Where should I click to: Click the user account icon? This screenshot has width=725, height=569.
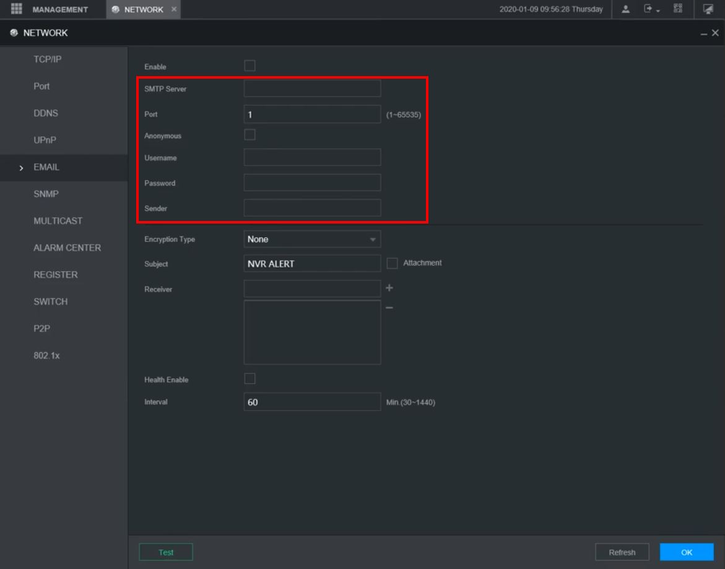click(x=627, y=9)
